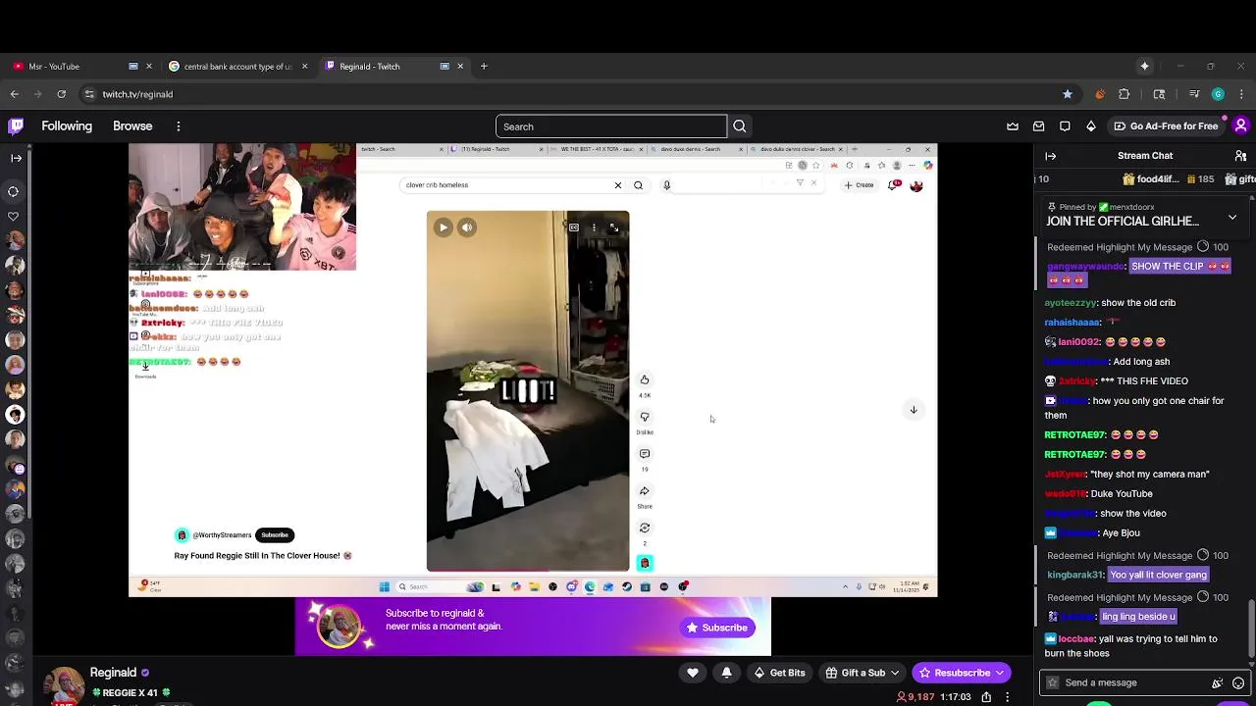Click the Reginald channel name
The image size is (1256, 706).
point(113,673)
